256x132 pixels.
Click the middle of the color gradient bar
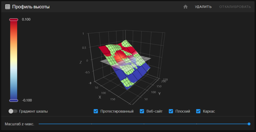point(14,60)
